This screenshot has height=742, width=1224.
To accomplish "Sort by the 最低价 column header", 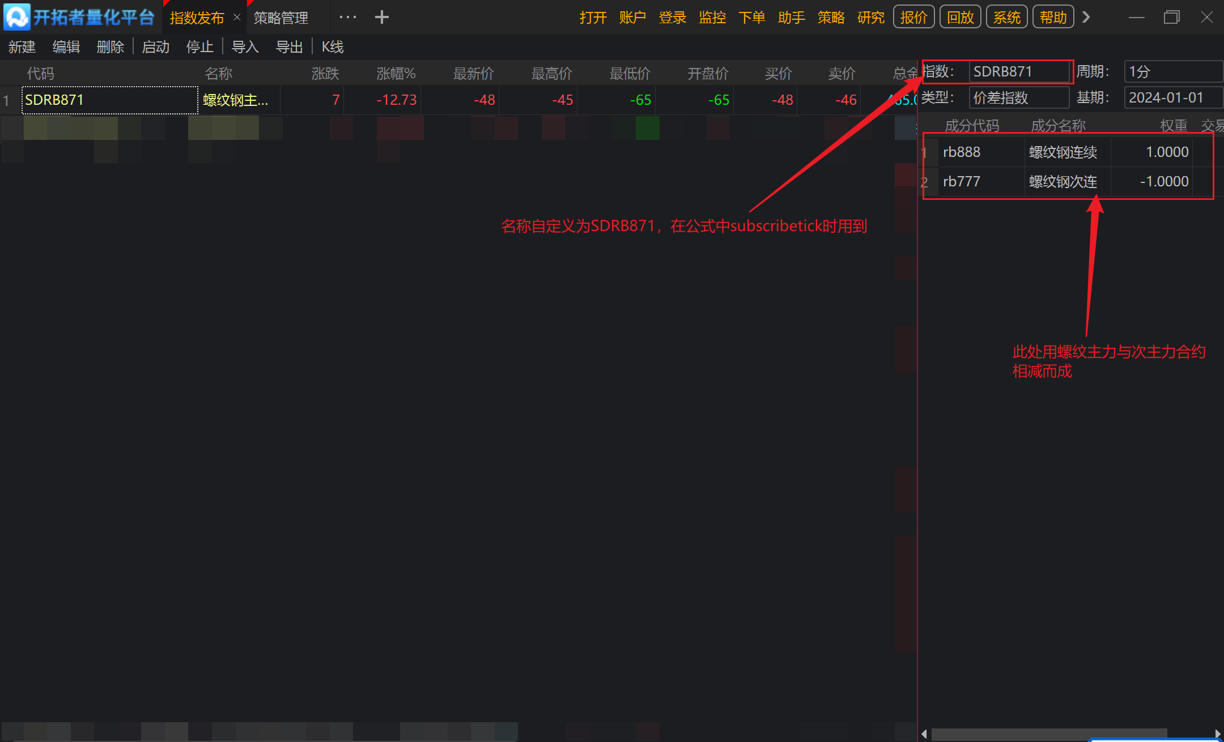I will (x=630, y=74).
